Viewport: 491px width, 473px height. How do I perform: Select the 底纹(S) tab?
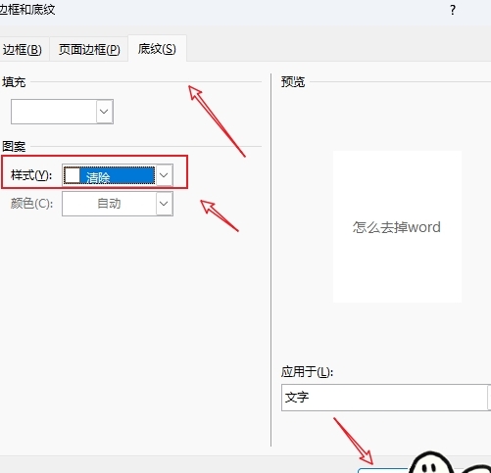[x=157, y=49]
